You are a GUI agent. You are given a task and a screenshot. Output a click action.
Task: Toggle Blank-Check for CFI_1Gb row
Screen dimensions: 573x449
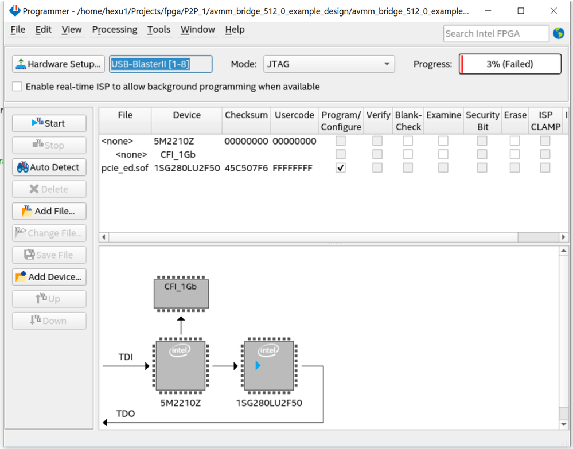[x=408, y=154]
